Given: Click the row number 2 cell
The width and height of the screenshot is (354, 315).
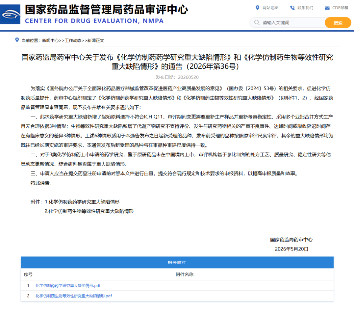Looking at the screenshot, I should (28, 296).
